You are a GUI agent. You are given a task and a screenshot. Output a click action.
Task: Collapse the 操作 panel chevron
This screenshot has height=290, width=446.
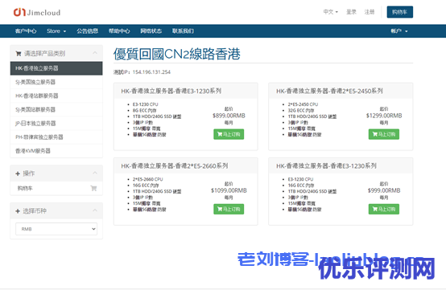(x=95, y=173)
